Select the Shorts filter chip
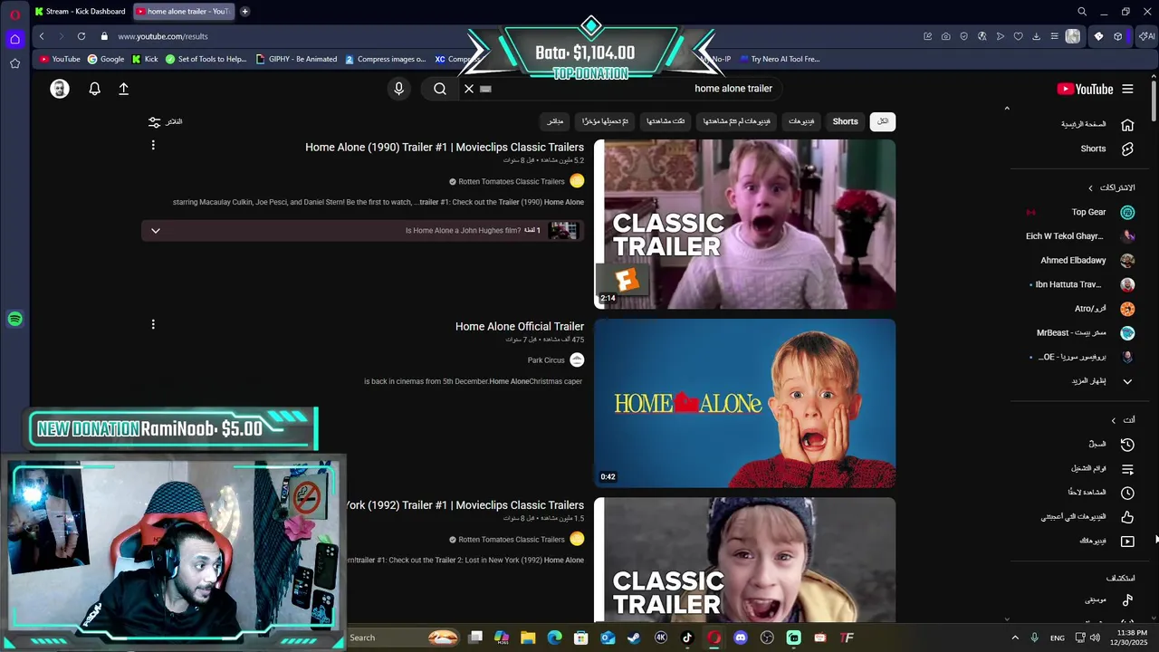 [845, 121]
